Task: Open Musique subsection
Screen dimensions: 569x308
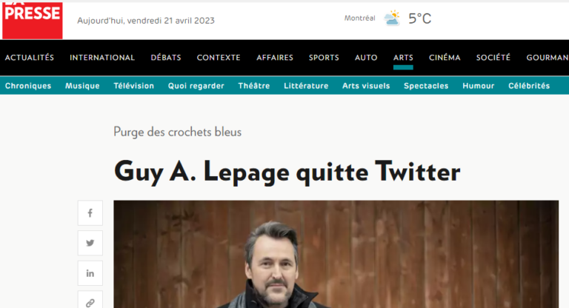Action: click(82, 86)
